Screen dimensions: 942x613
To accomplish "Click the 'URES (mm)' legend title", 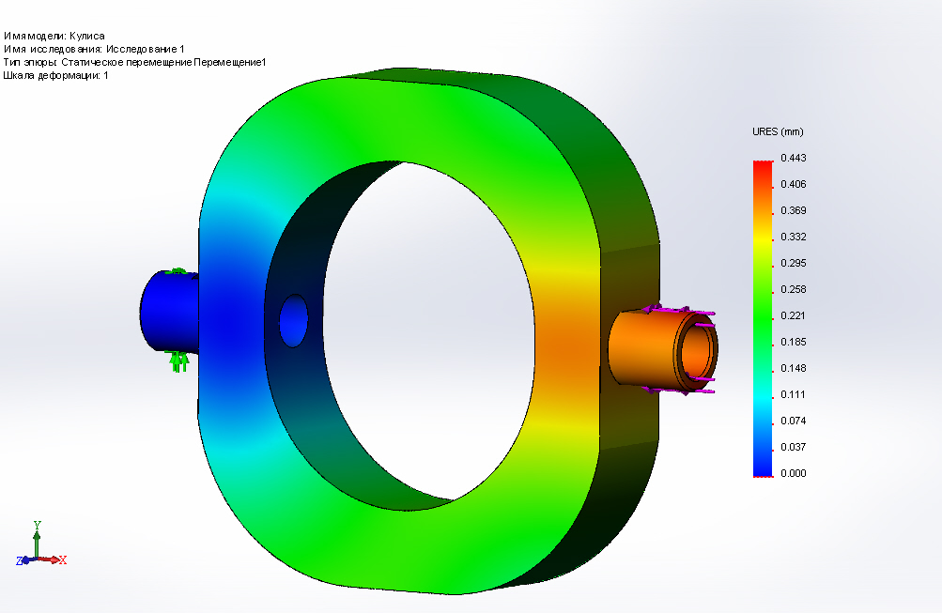I will click(x=778, y=131).
